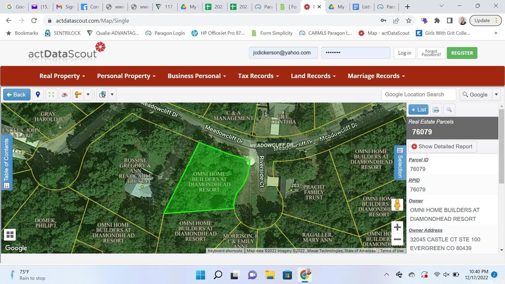Viewport: 505px width, 284px height.
Task: Open the map layers grid icon
Action: click(x=9, y=235)
